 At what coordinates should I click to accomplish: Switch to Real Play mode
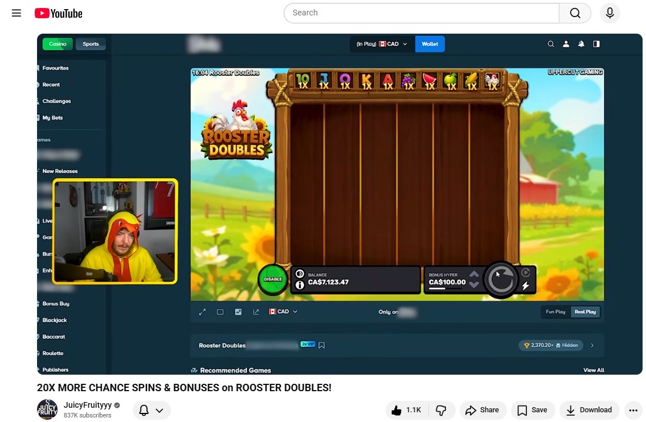585,312
